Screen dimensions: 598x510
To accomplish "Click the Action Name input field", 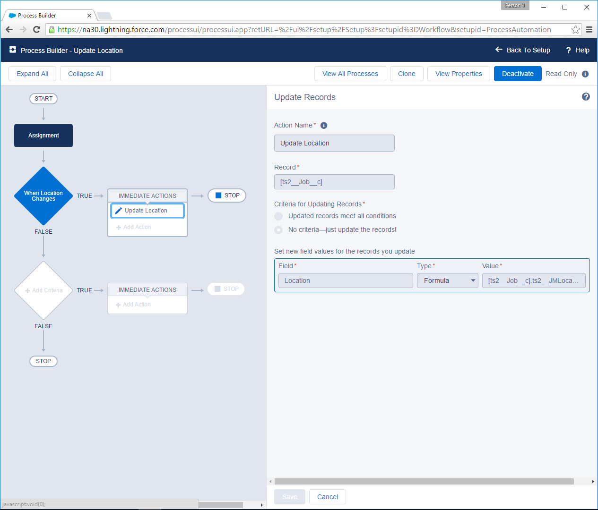I will click(334, 143).
